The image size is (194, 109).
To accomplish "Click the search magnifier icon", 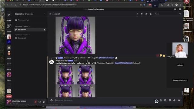I will tap(180, 14).
